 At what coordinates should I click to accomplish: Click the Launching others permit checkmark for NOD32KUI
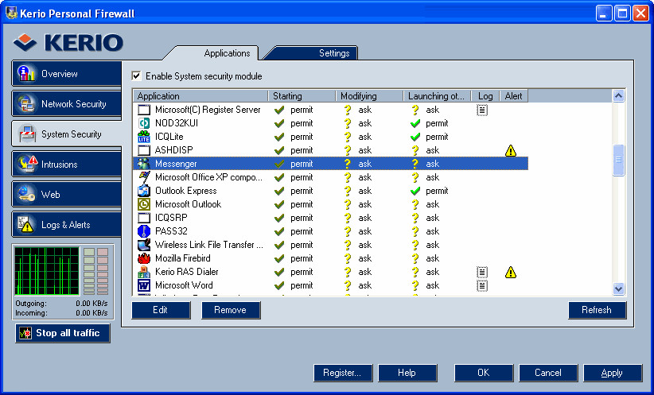click(x=415, y=123)
